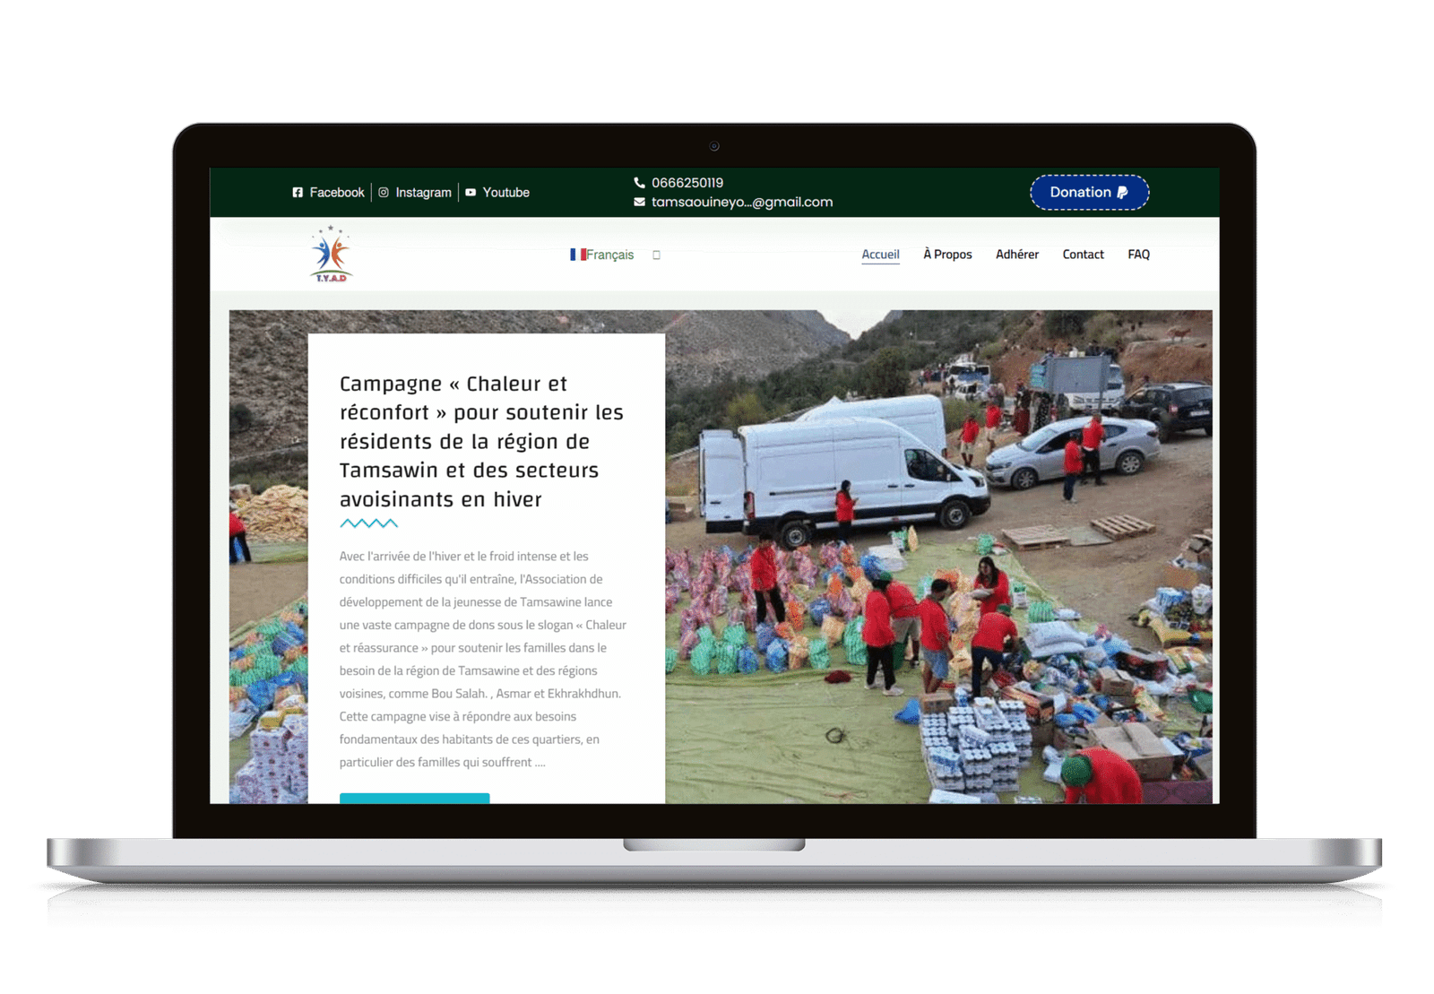Open Adhérer menu item
This screenshot has width=1434, height=994.
(x=1017, y=255)
